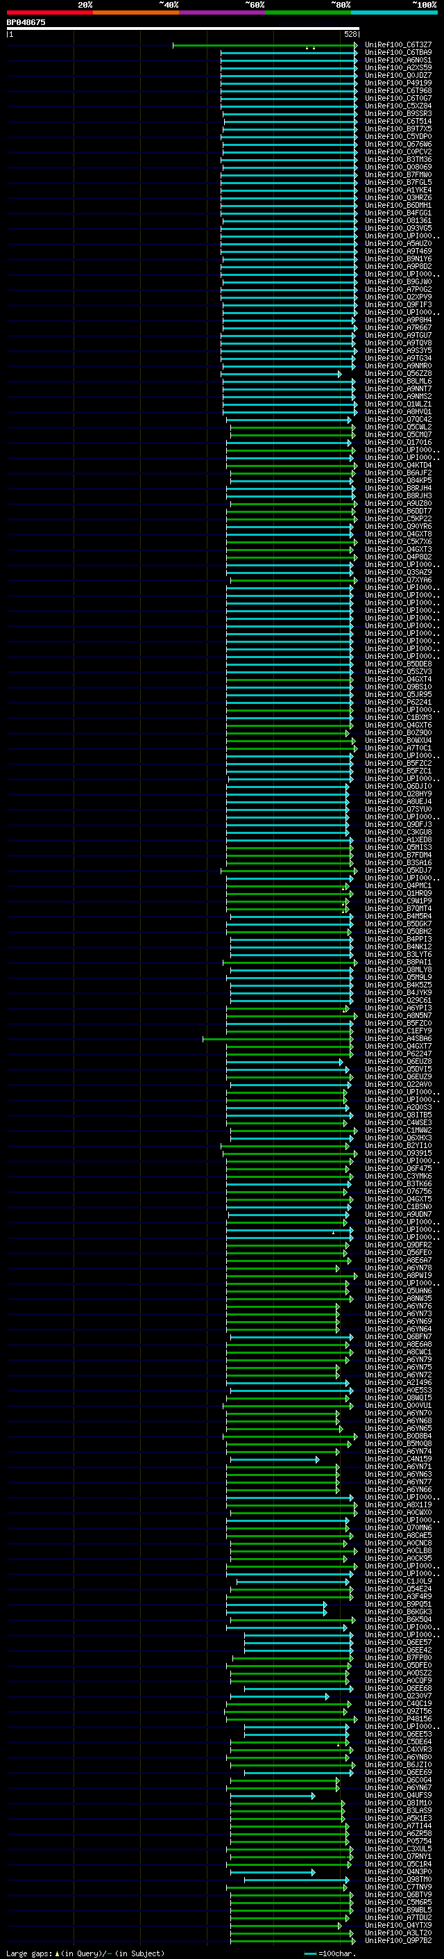Open hit UniRef100_B8PAI1
Image resolution: width=444 pixels, height=1959 pixels.
click(x=398, y=962)
